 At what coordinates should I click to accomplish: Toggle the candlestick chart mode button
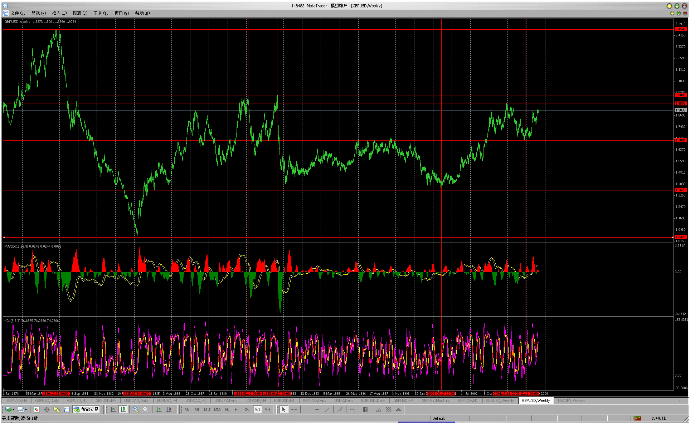click(123, 409)
